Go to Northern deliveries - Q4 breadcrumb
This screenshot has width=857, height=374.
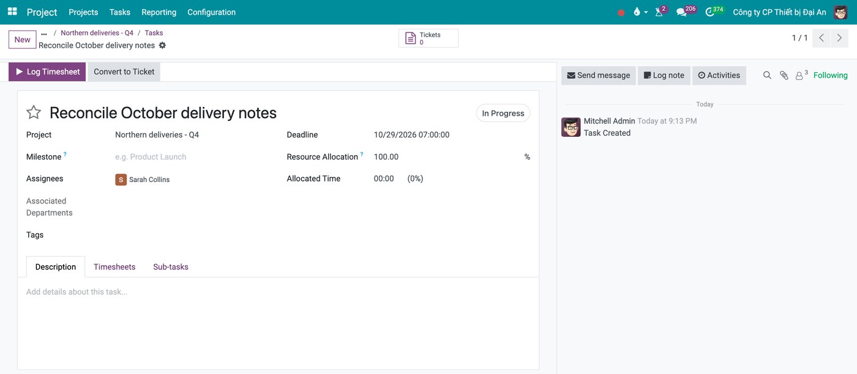point(97,33)
